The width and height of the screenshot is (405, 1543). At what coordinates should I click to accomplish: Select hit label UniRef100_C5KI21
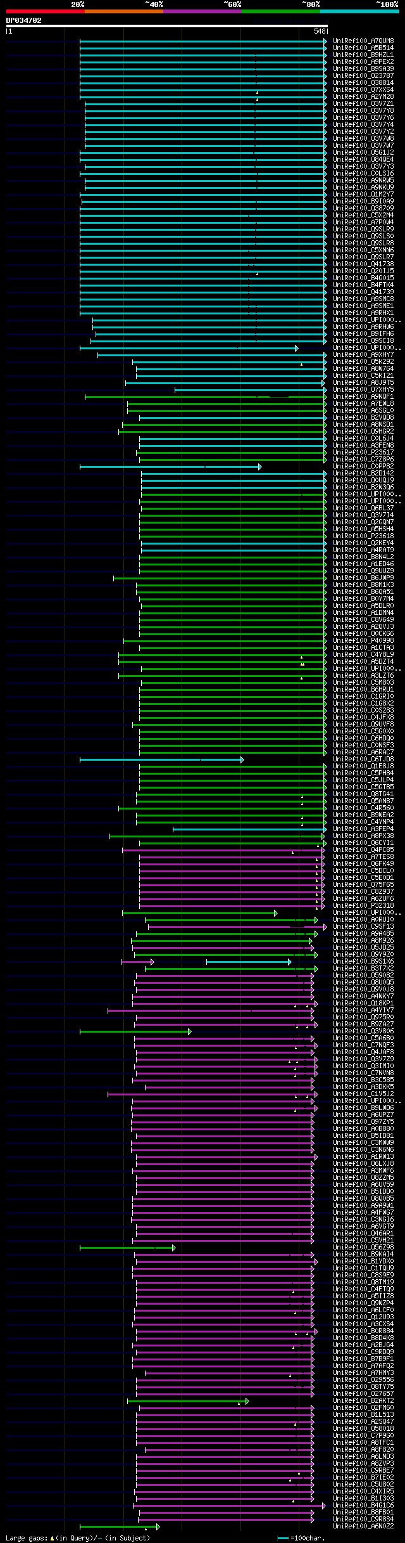pos(363,376)
